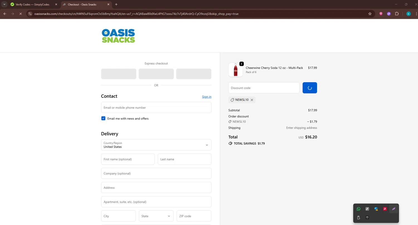Screen dimensions: 418x225
Task: Click the Oasis Snacks logo
Action: click(x=118, y=36)
